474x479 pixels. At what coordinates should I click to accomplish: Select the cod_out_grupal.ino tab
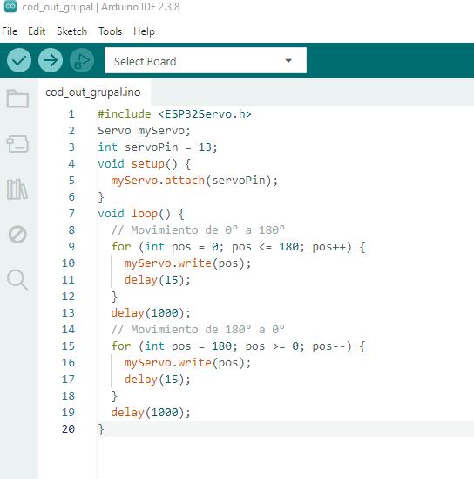pyautogui.click(x=93, y=92)
